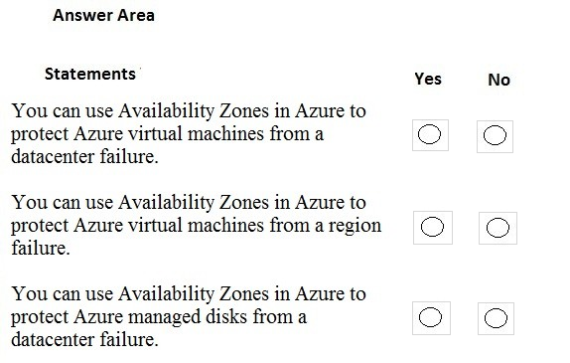Select No for managed disks statement
The height and width of the screenshot is (363, 570).
click(496, 318)
